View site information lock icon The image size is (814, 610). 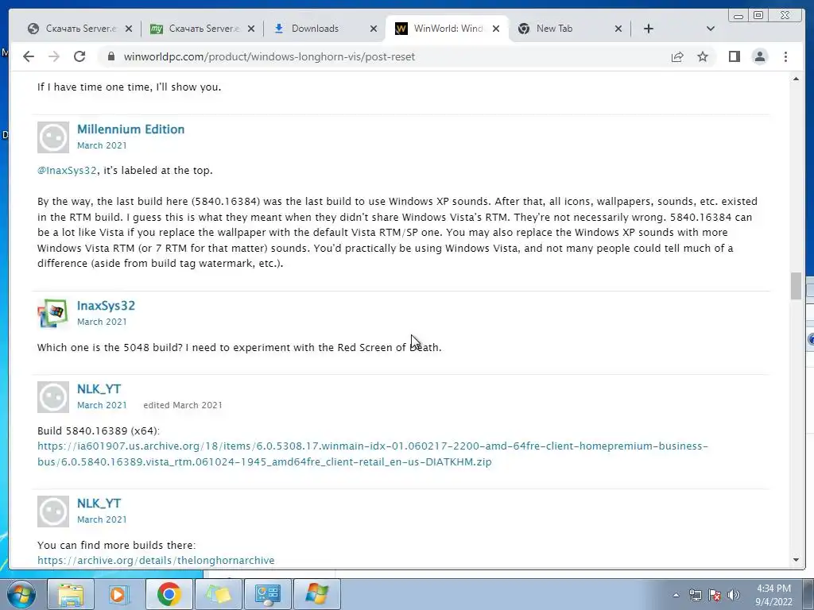click(x=110, y=56)
